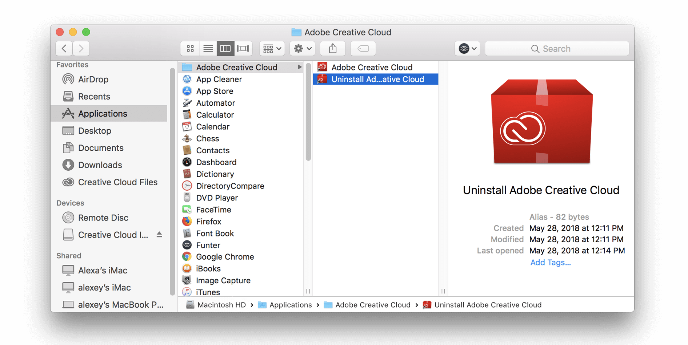The height and width of the screenshot is (345, 688).
Task: Switch to list view
Action: pyautogui.click(x=208, y=48)
